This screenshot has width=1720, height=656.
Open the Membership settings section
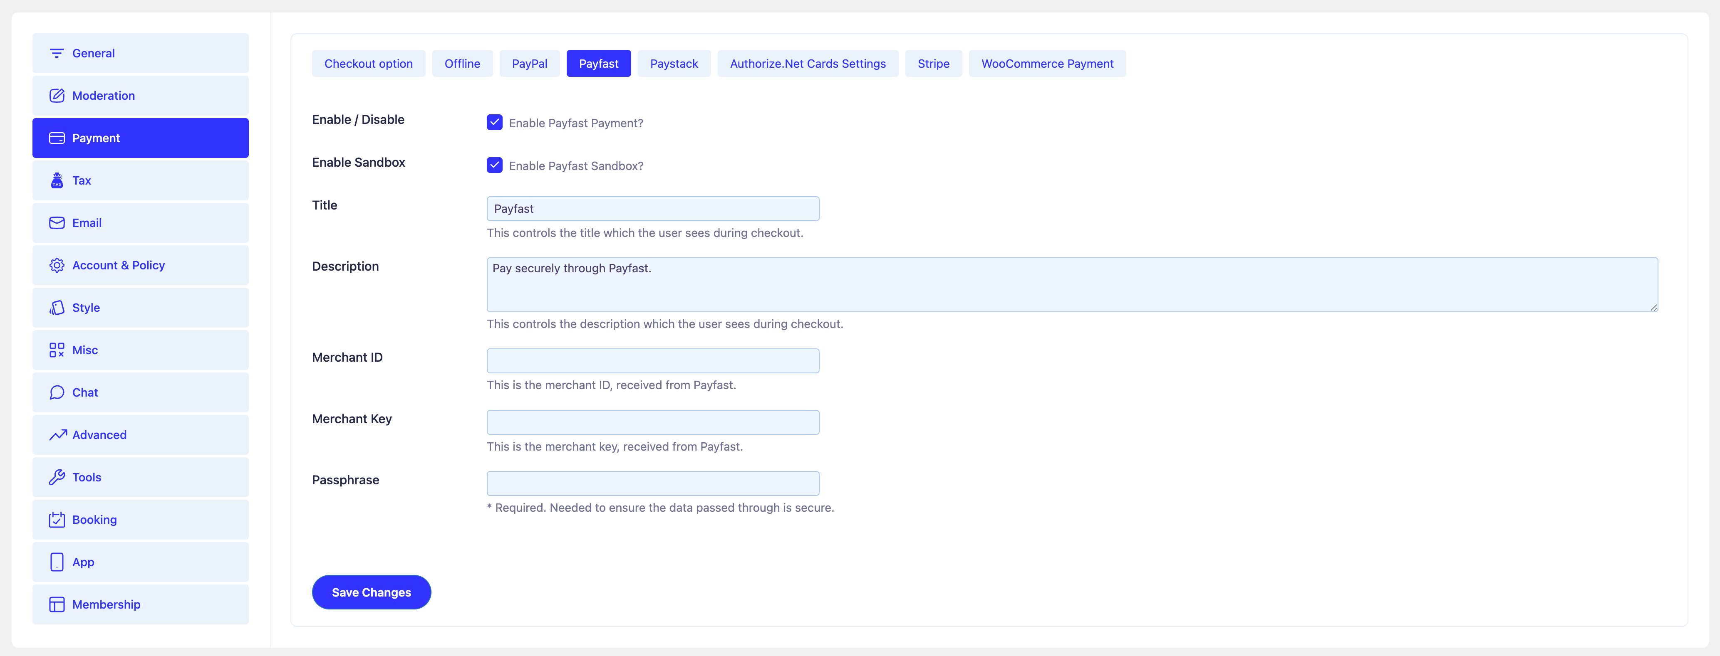(x=140, y=604)
